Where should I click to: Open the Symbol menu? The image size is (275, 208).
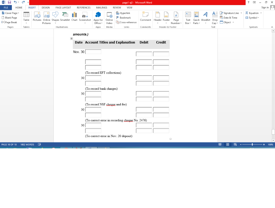pyautogui.click(x=252, y=17)
